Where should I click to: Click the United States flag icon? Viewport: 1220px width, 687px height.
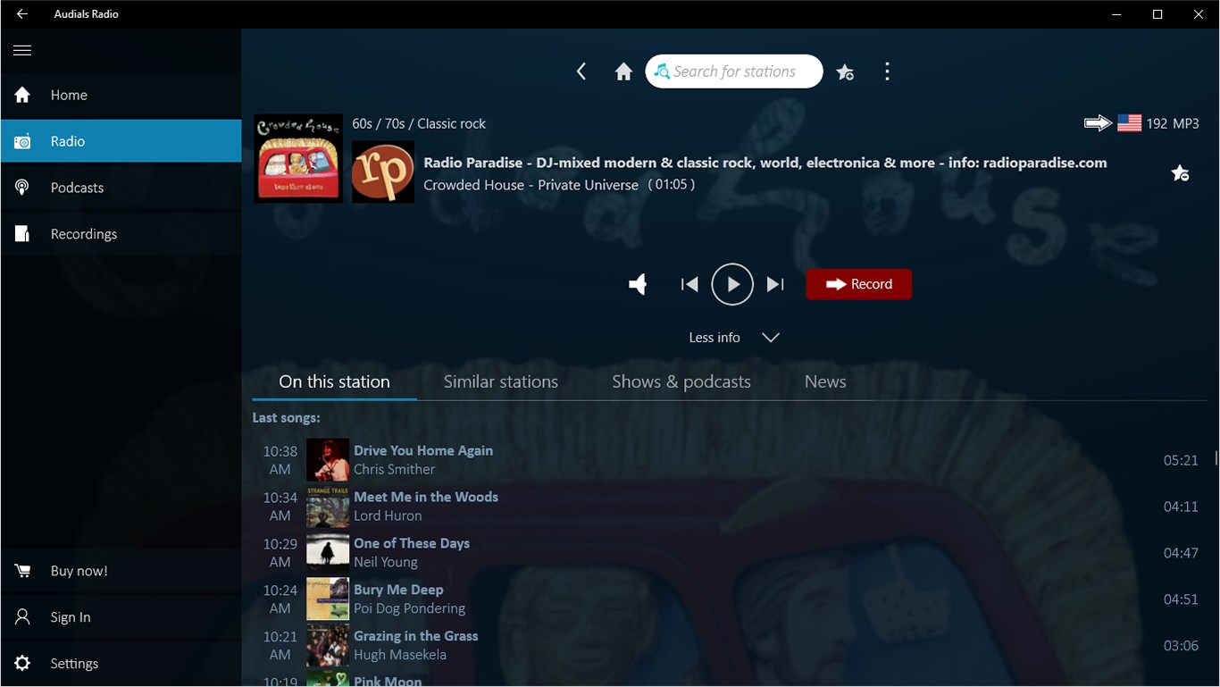pyautogui.click(x=1130, y=123)
